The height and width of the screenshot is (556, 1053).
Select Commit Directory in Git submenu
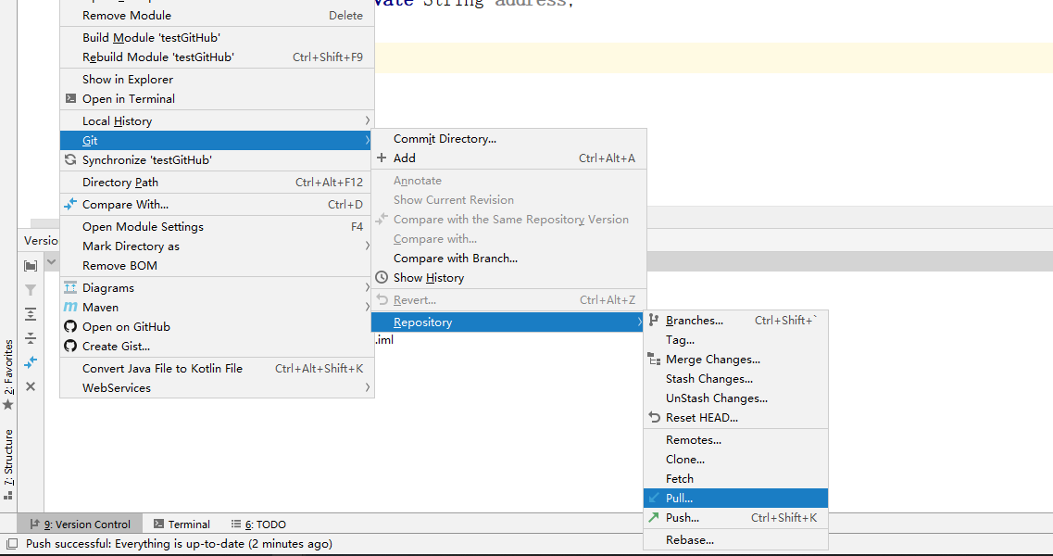(509, 138)
